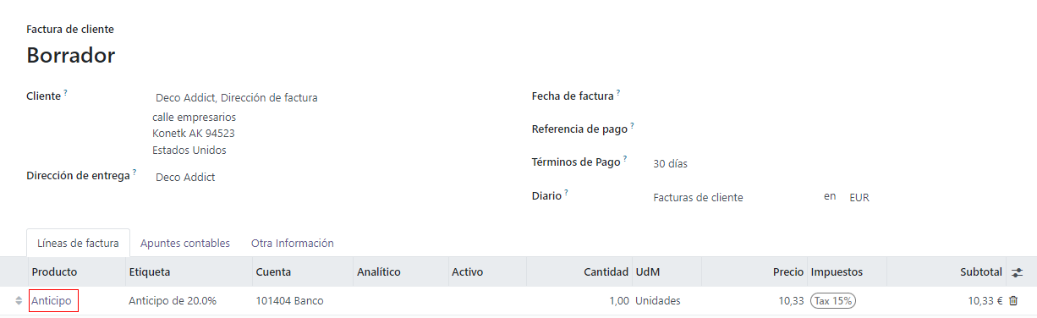Switch to the Apuntes contables tab
This screenshot has width=1037, height=318.
[x=185, y=243]
